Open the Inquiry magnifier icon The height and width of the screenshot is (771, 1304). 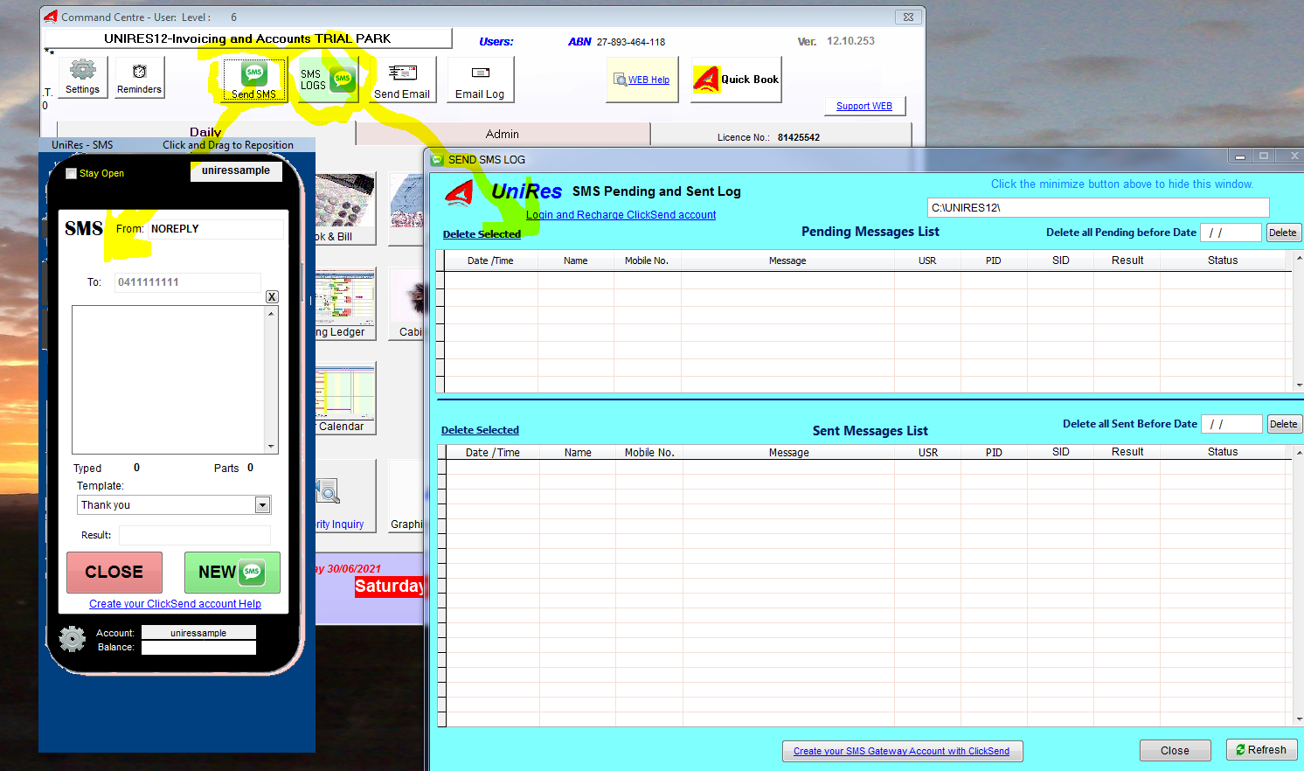coord(345,495)
